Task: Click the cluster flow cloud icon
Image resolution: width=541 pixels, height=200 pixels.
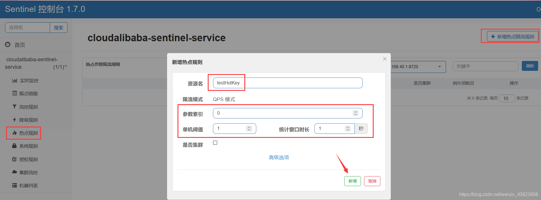Action: point(15,172)
